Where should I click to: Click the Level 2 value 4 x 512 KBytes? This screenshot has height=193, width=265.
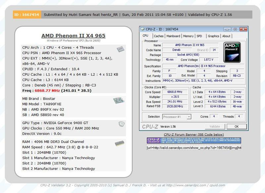pos(217,101)
